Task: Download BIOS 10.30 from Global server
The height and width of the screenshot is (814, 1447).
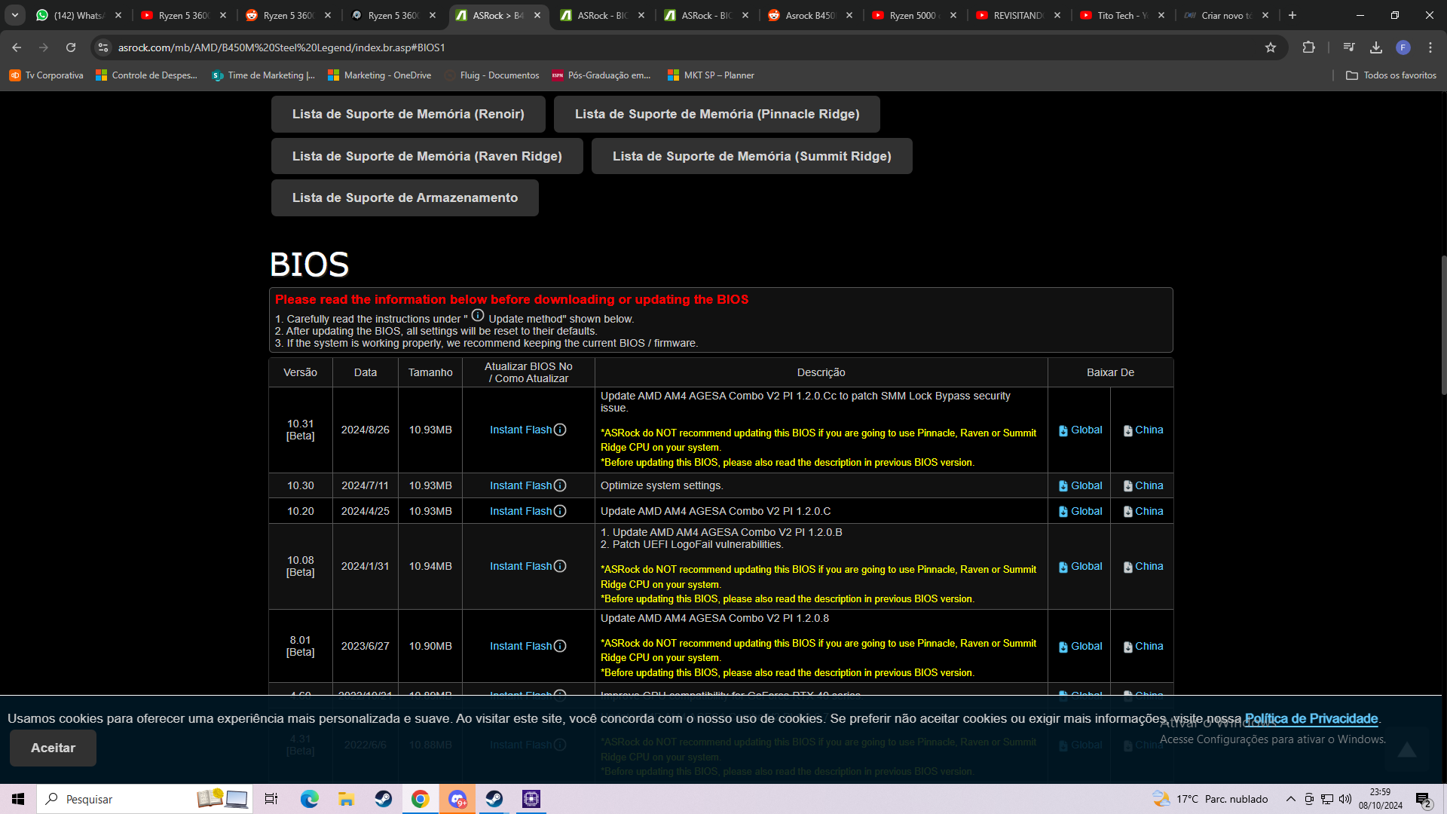Action: (1080, 486)
